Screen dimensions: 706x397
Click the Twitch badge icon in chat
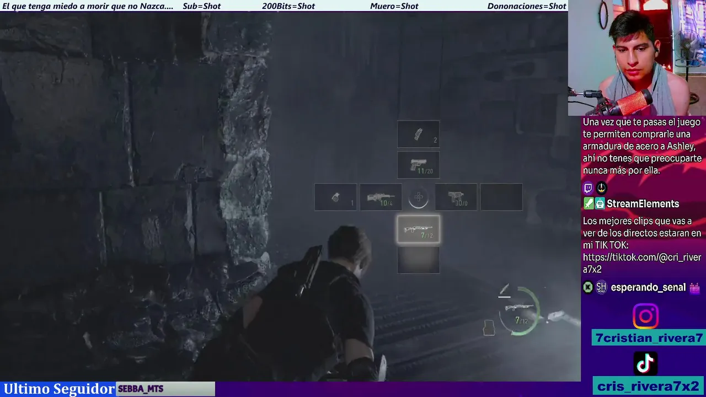point(589,188)
